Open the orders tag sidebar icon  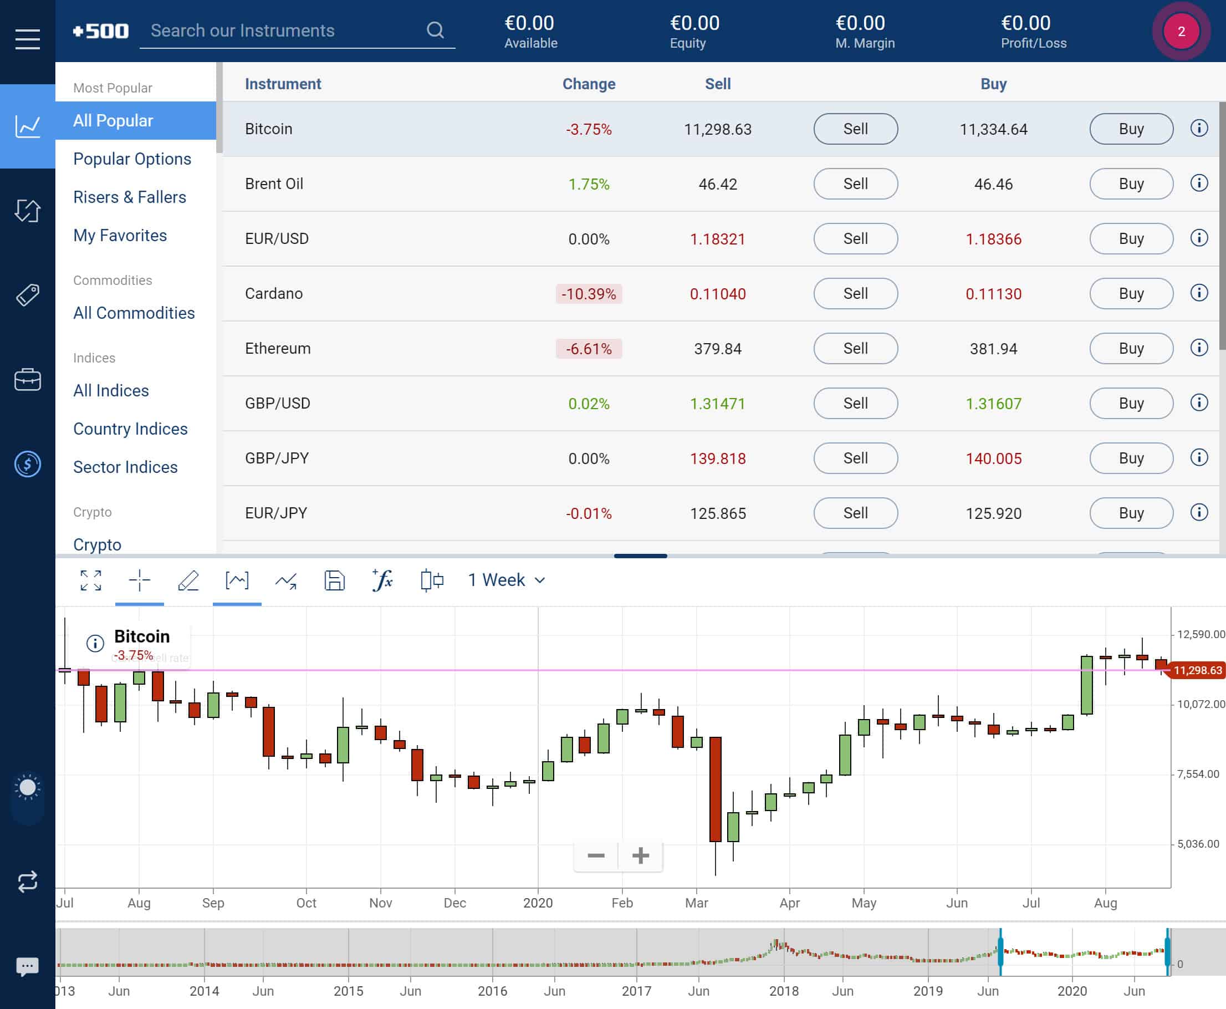27,295
